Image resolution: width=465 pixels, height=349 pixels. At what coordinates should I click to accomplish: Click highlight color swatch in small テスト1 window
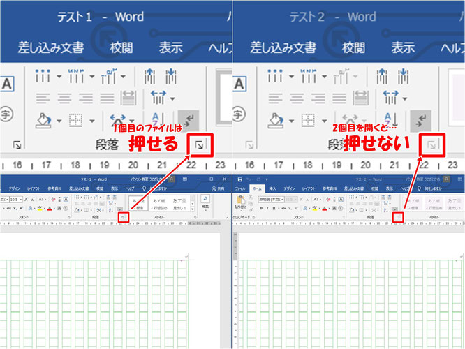point(40,209)
